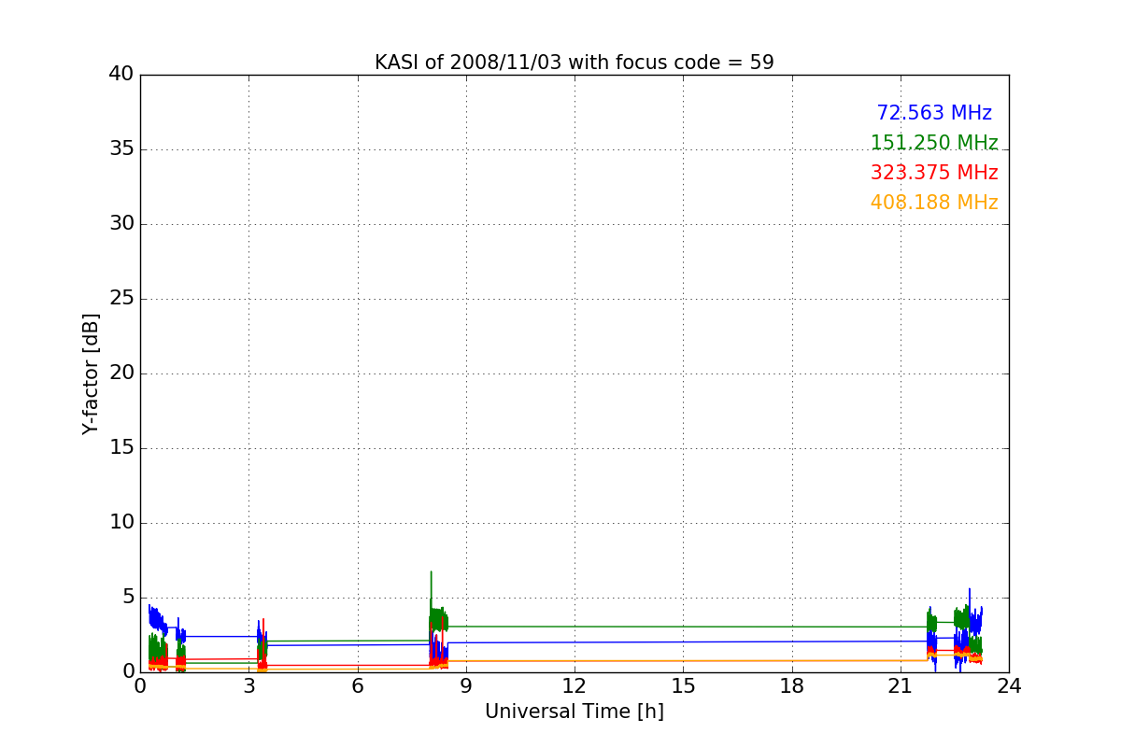Click the y-axis tick label 5
Screen dimensions: 1121x747
pos(128,598)
